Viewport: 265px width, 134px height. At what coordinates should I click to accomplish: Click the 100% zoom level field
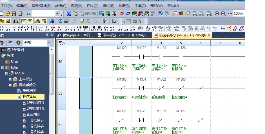pyautogui.click(x=238, y=13)
